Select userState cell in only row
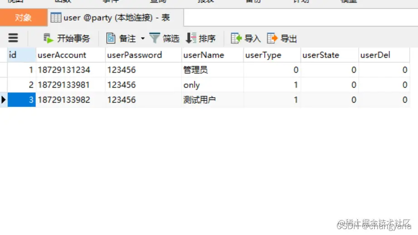The image size is (418, 235). click(330, 85)
